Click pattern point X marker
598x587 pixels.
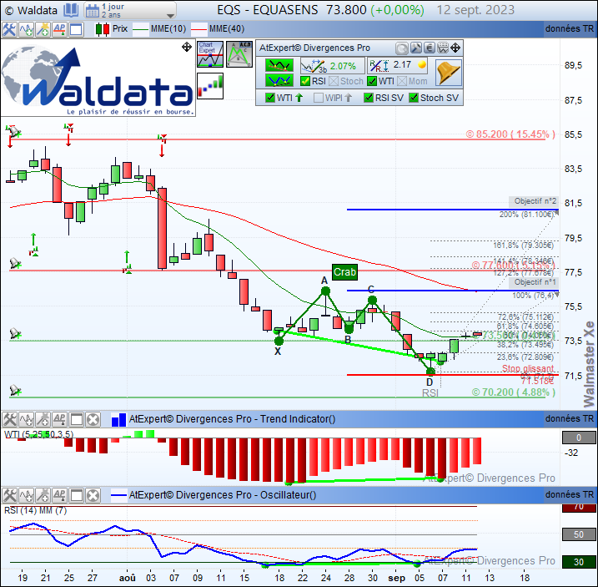click(x=279, y=341)
